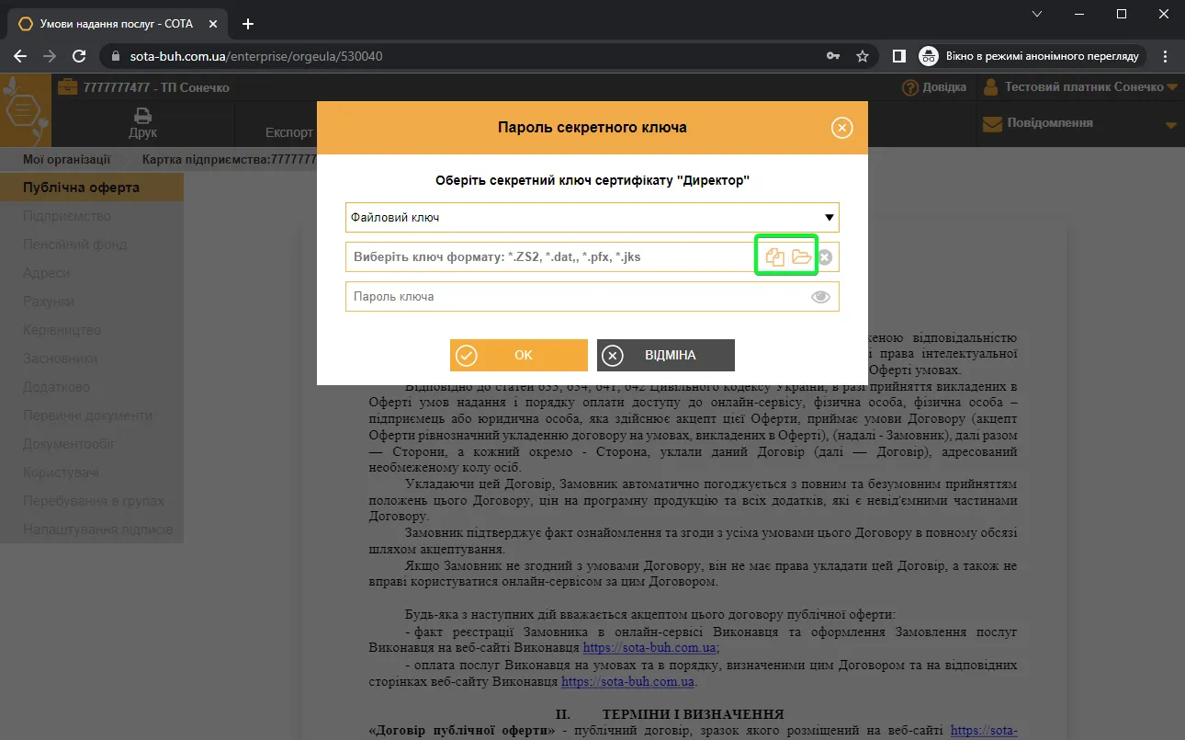The height and width of the screenshot is (740, 1185).
Task: Click the 'Друк' print icon
Action: pos(142,123)
